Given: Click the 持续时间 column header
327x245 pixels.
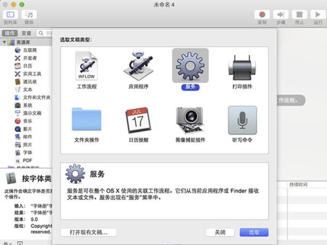Looking at the screenshot, I should [x=298, y=185].
